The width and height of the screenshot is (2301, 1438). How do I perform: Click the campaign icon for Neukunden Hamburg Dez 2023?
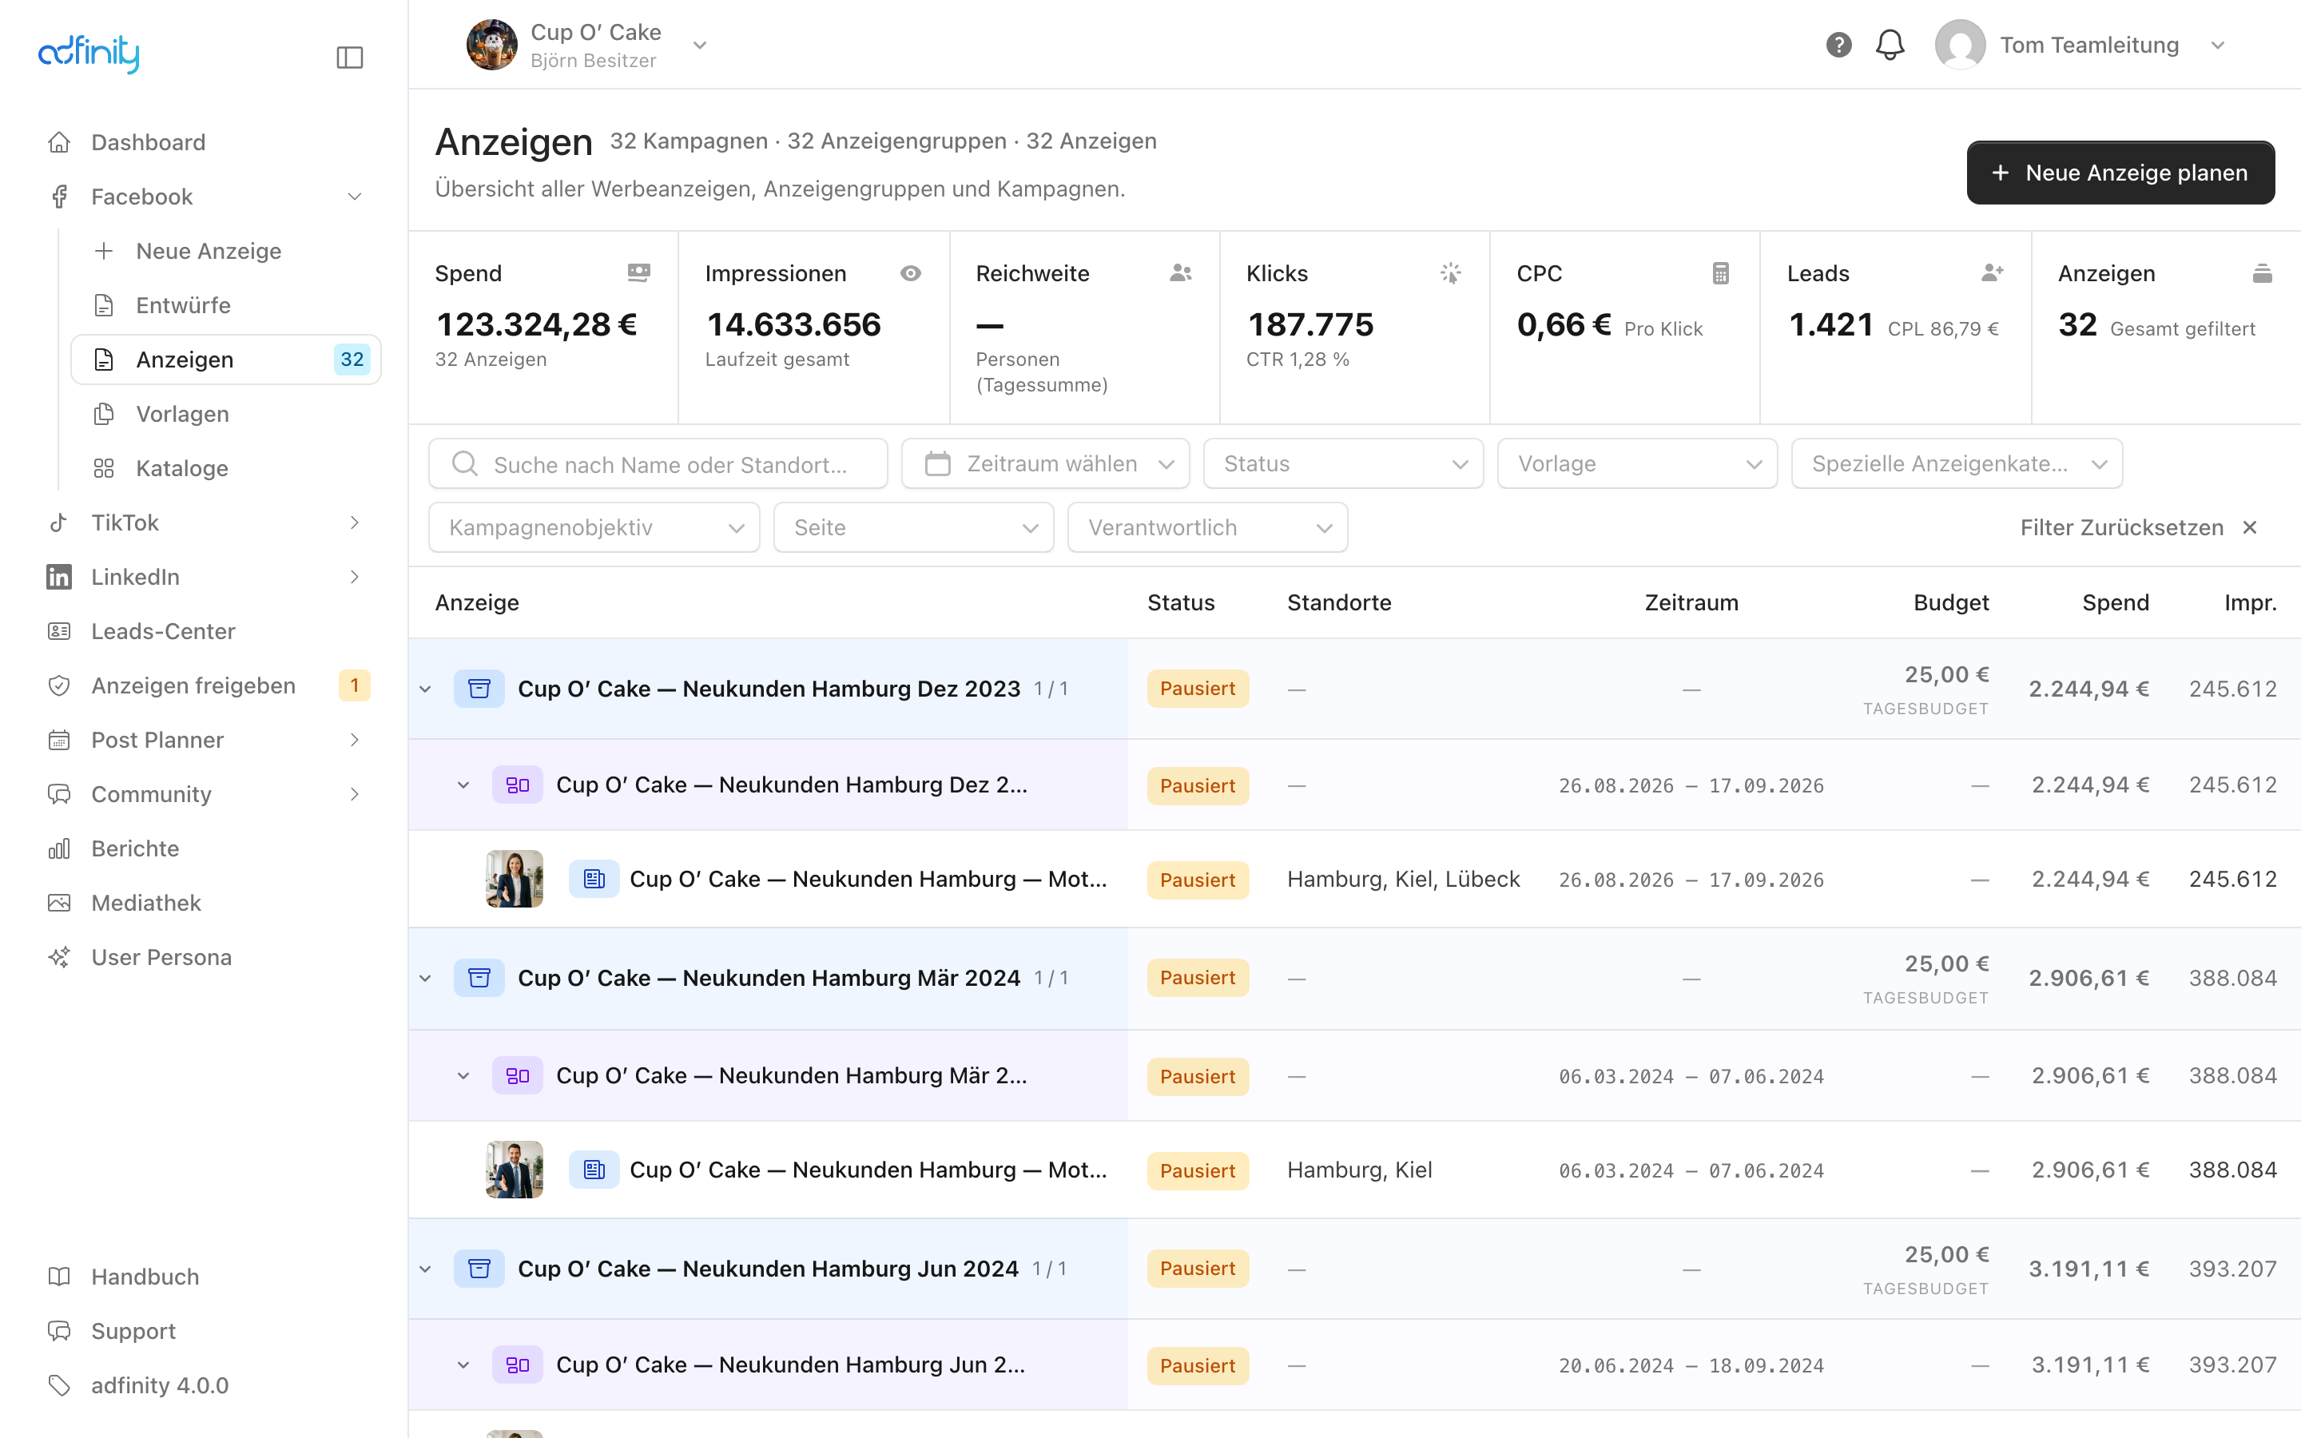point(479,689)
